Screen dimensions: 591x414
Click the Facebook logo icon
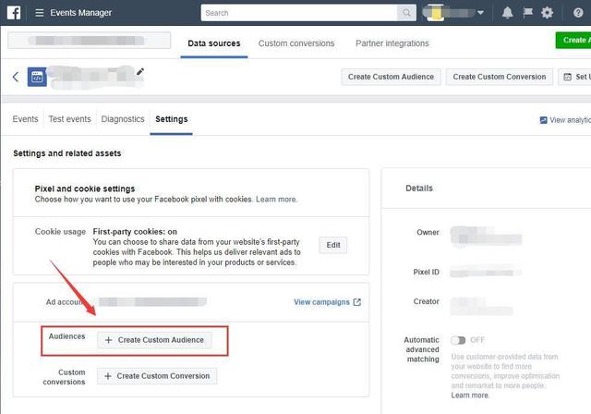14,12
